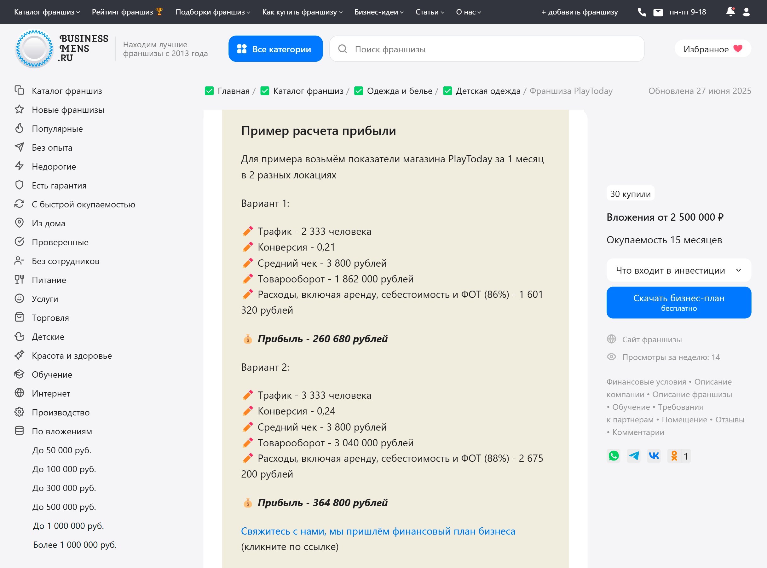767x568 pixels.
Task: Click globe icon beside Сайт франшизы
Action: click(x=611, y=339)
